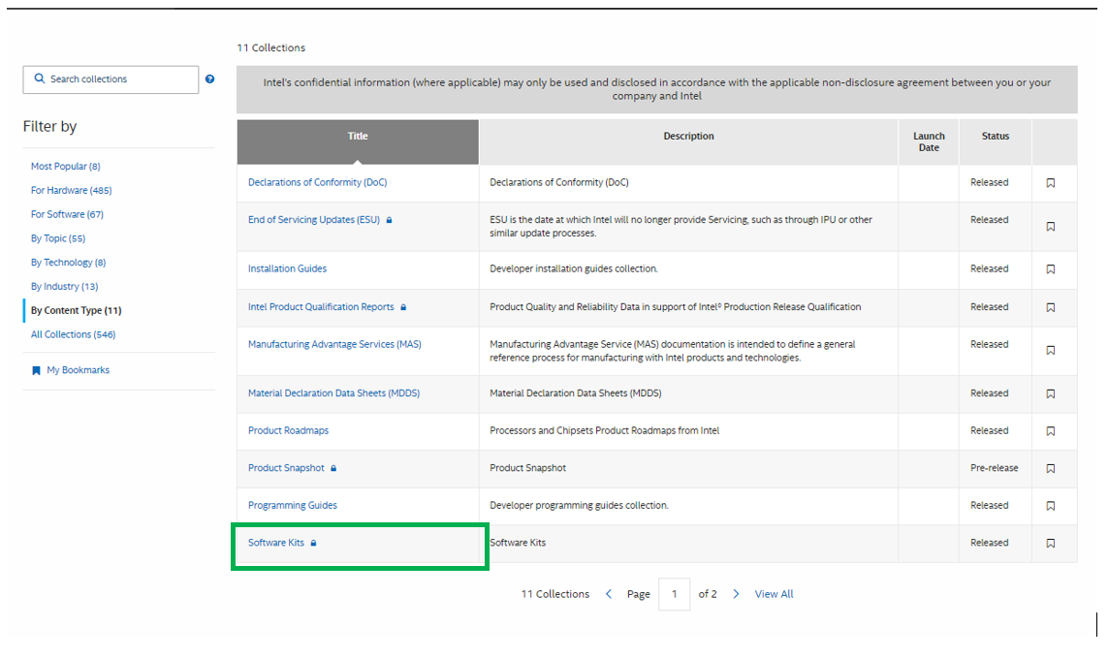This screenshot has height=659, width=1108.
Task: Click 'Developer installation guides collection.' description
Action: [x=574, y=268]
